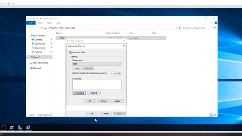Click the search magnifier icon

[214, 28]
